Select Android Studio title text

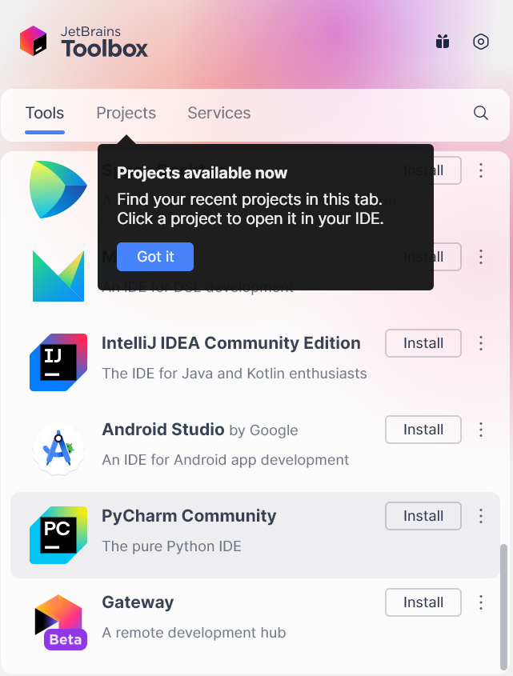coord(163,430)
